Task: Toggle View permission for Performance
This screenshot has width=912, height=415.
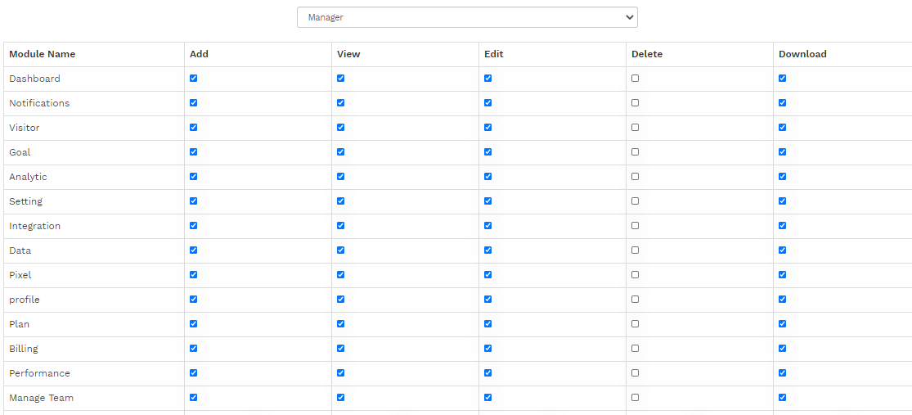Action: click(341, 372)
